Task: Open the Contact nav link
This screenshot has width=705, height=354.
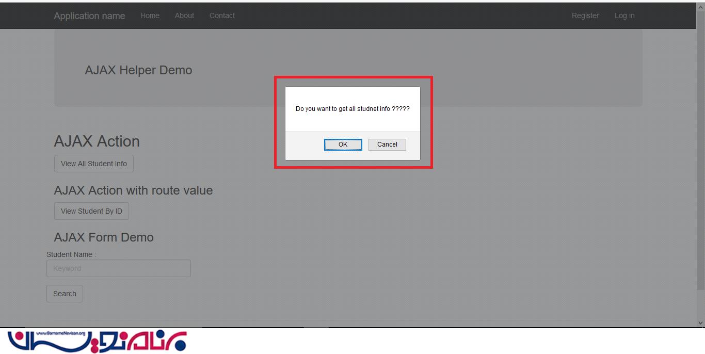Action: coord(222,15)
